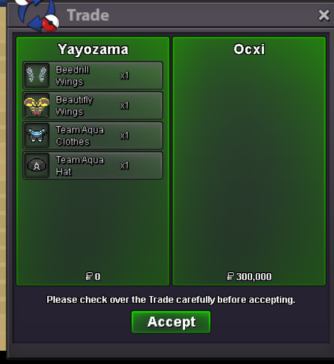The image size is (334, 364).
Task: Click the x1 quantity for Beedrill Wings
Action: pyautogui.click(x=124, y=75)
